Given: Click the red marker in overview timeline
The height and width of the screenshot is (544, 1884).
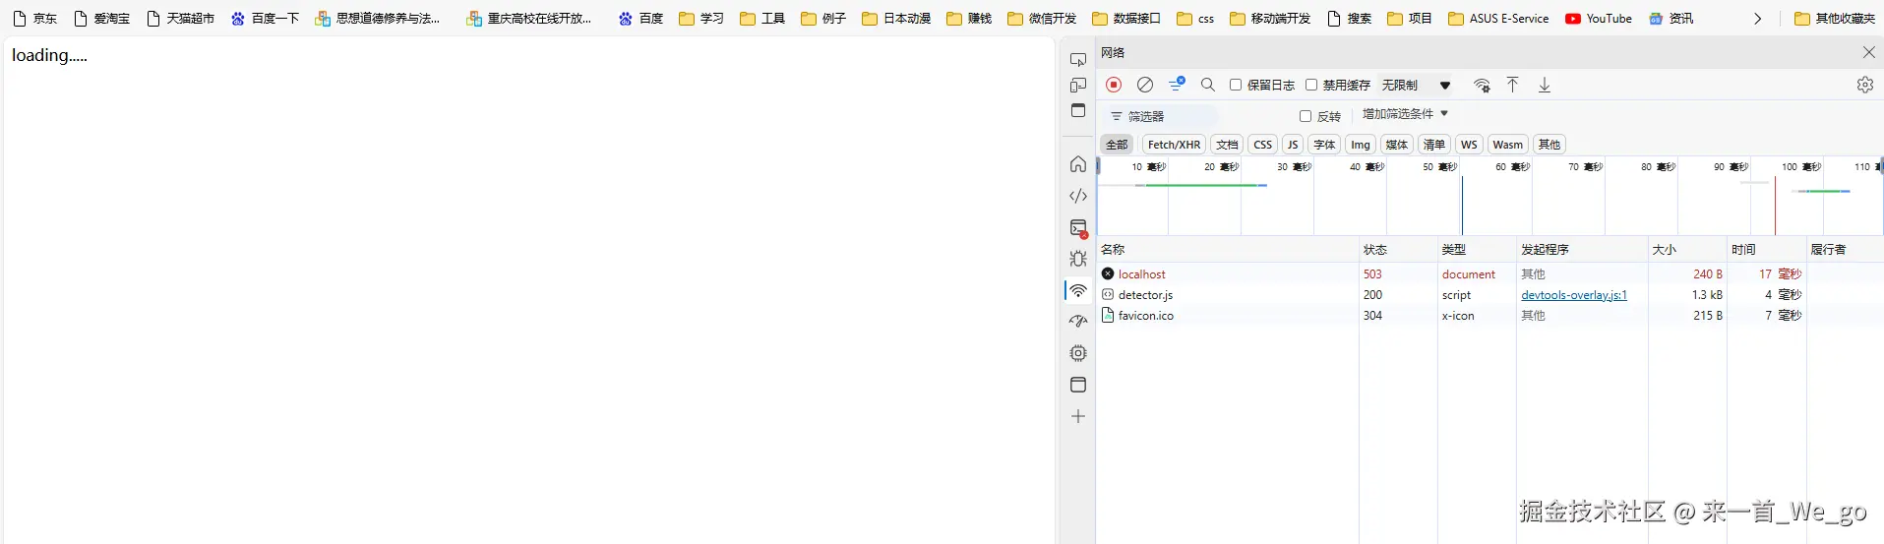Looking at the screenshot, I should pos(1775,206).
